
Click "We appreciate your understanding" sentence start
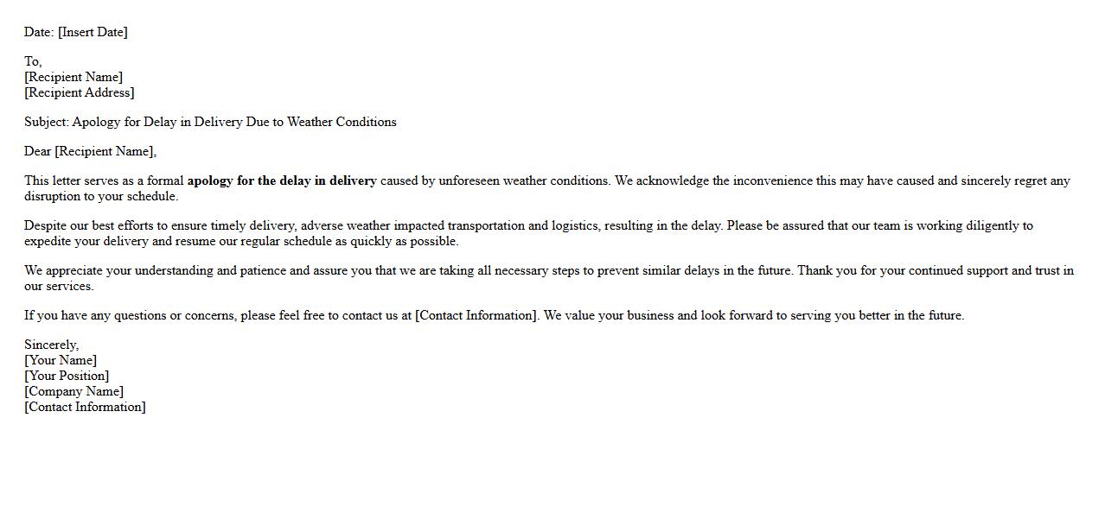[x=118, y=270]
